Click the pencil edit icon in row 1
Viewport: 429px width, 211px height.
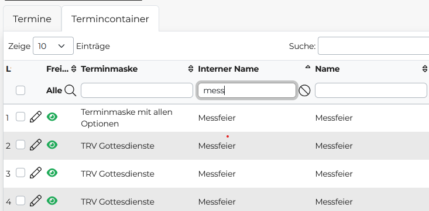pyautogui.click(x=36, y=117)
